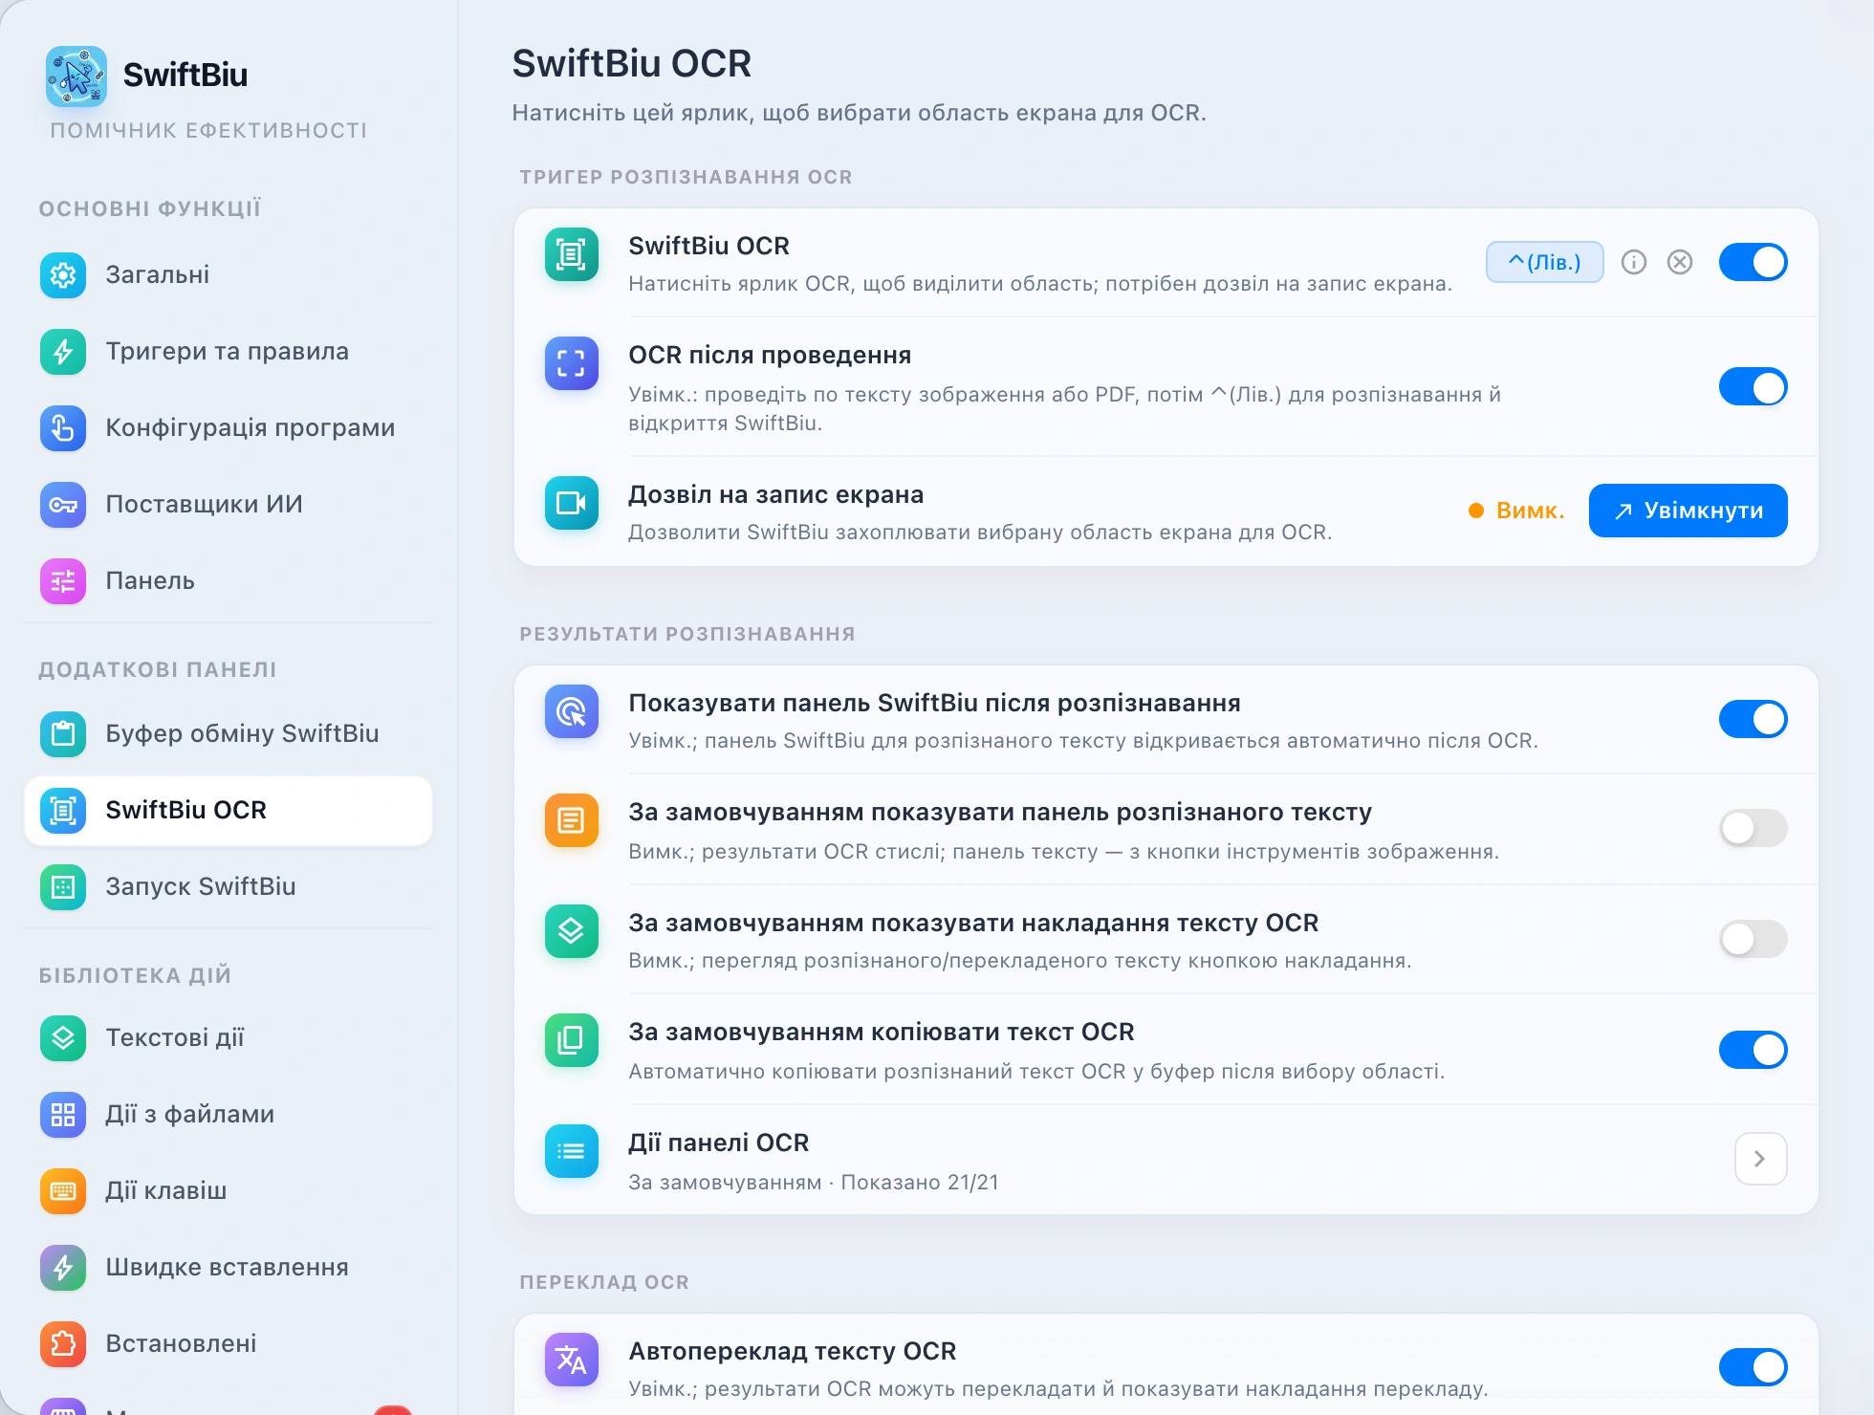Click the orange panel text document icon
The height and width of the screenshot is (1415, 1874).
tap(572, 820)
